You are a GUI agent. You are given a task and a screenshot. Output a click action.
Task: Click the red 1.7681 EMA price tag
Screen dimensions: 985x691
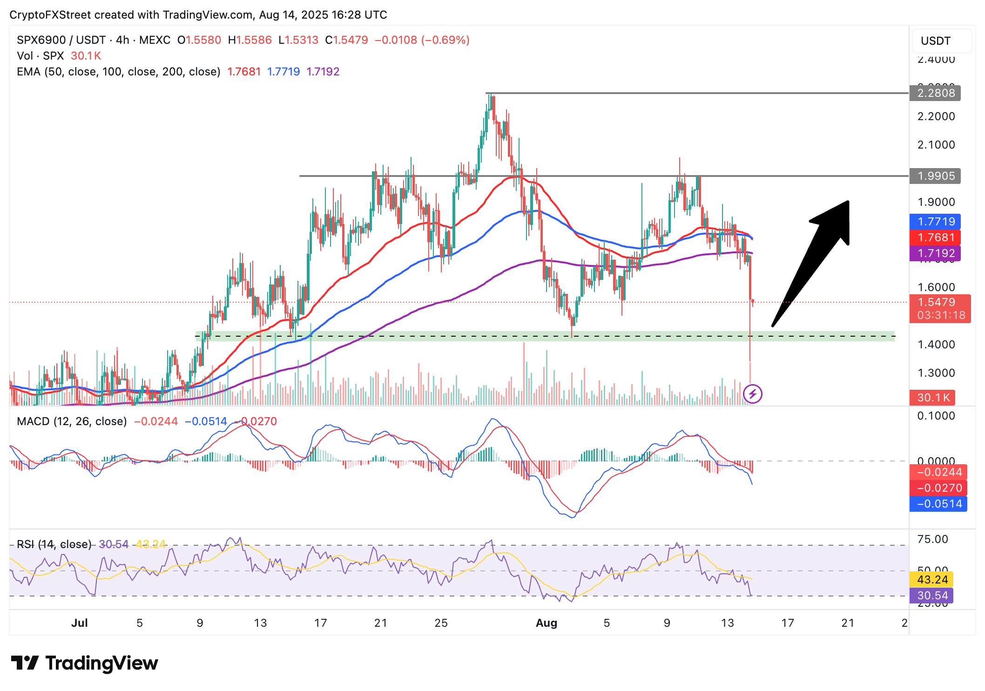(x=935, y=237)
